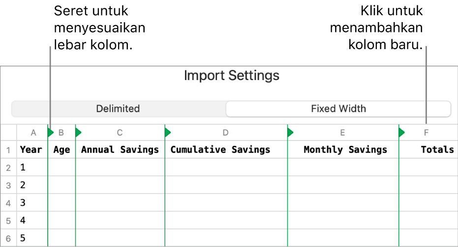Switch to the Delimited tab

pos(118,109)
